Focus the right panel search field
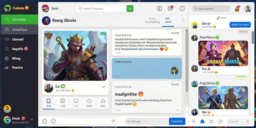256x128 pixels. point(211,9)
